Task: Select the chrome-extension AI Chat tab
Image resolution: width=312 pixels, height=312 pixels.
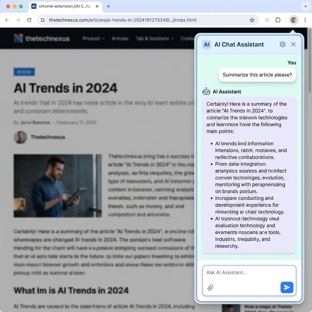Action: [65, 6]
